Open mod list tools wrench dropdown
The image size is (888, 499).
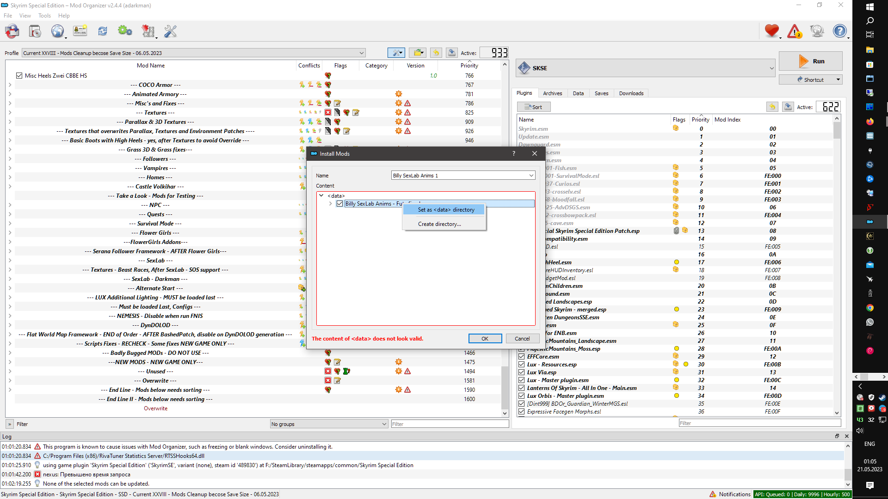[396, 53]
